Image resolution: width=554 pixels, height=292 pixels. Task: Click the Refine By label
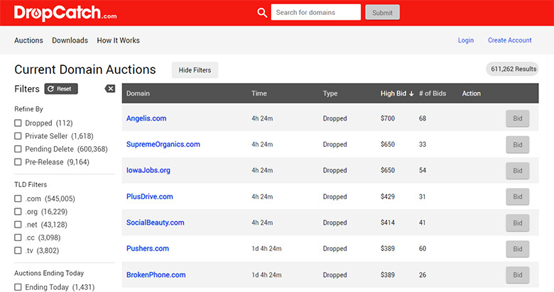(x=28, y=109)
